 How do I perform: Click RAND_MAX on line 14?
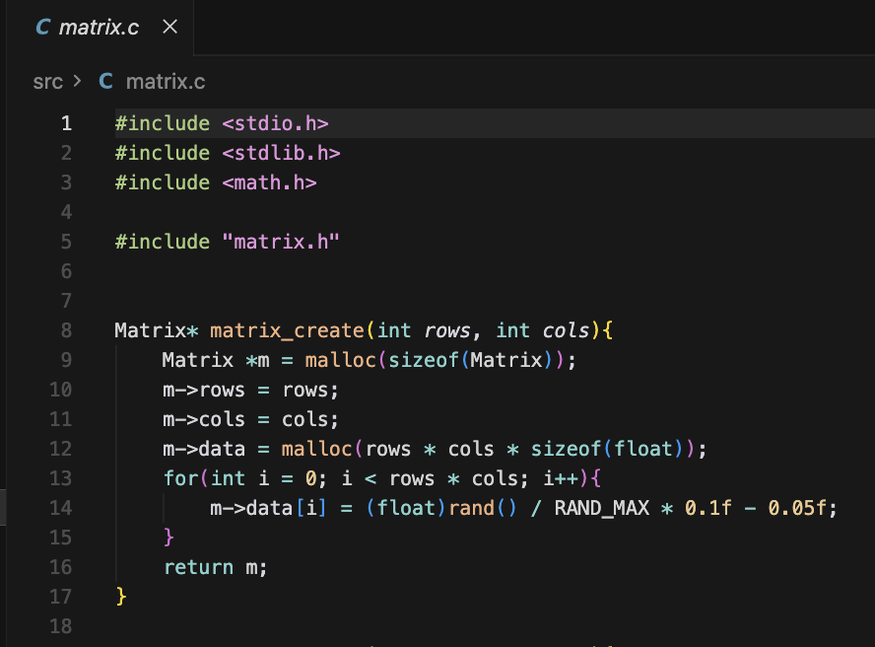602,509
